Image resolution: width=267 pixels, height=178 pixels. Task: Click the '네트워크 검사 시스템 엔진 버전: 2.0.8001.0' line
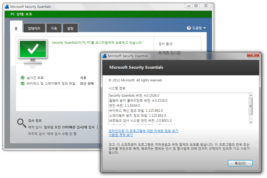140,121
